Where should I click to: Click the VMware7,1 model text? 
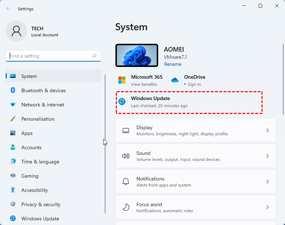coord(175,57)
